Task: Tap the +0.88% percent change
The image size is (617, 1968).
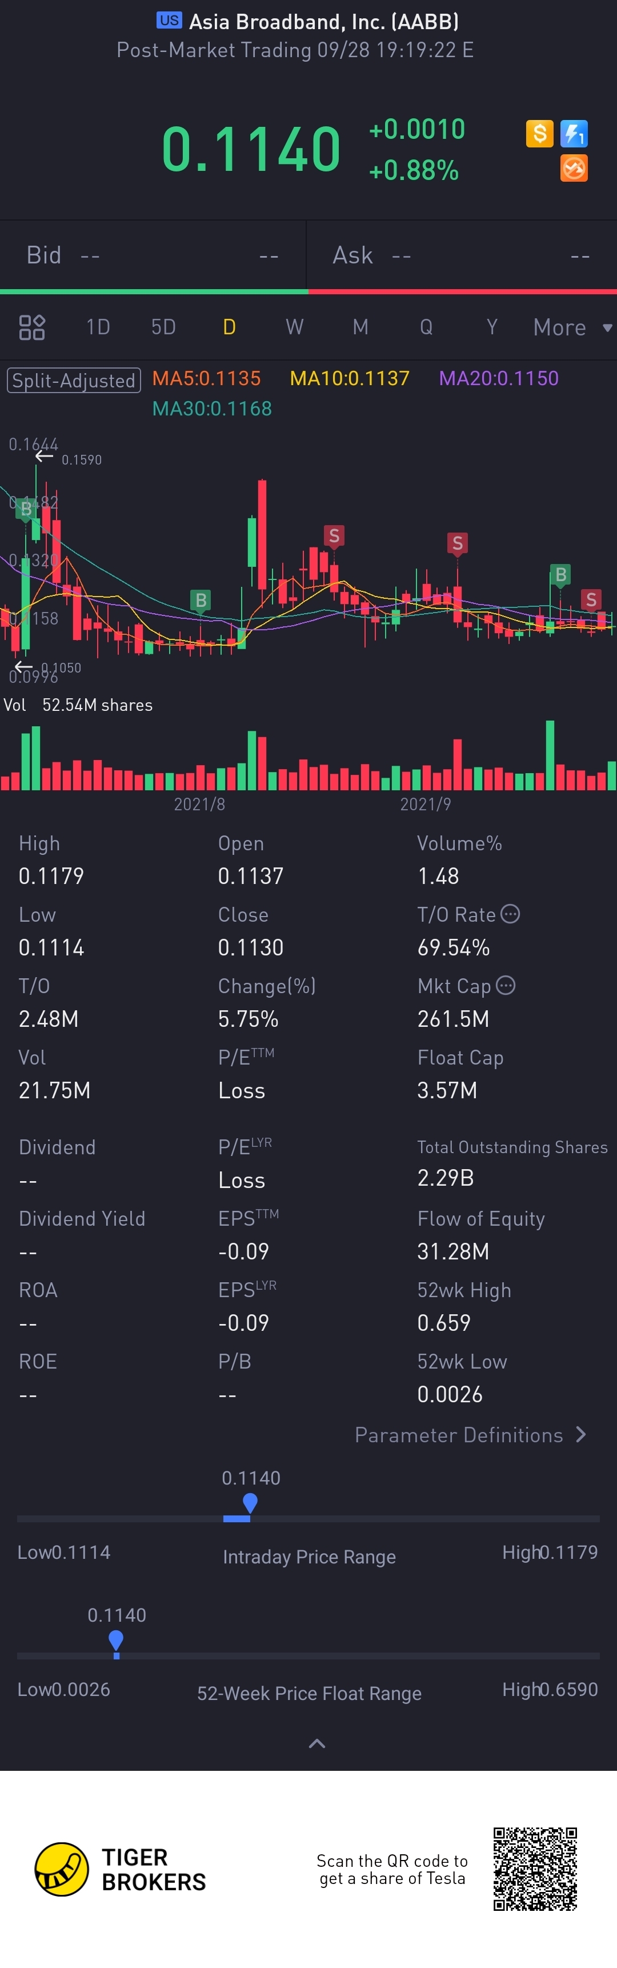Action: (x=414, y=170)
